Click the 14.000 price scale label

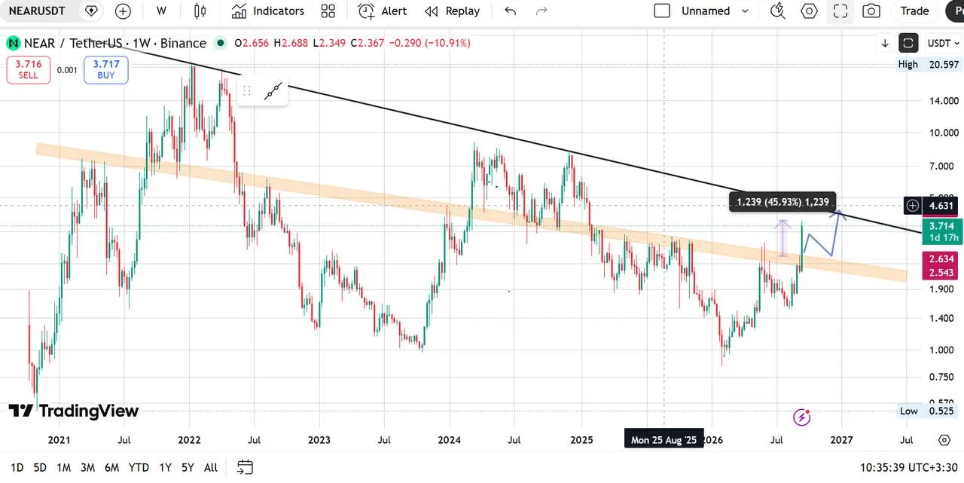click(x=943, y=101)
